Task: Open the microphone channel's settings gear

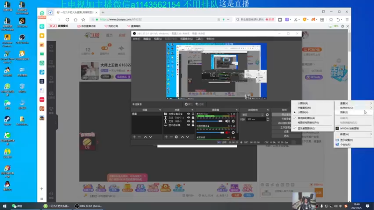Action: [x=233, y=121]
